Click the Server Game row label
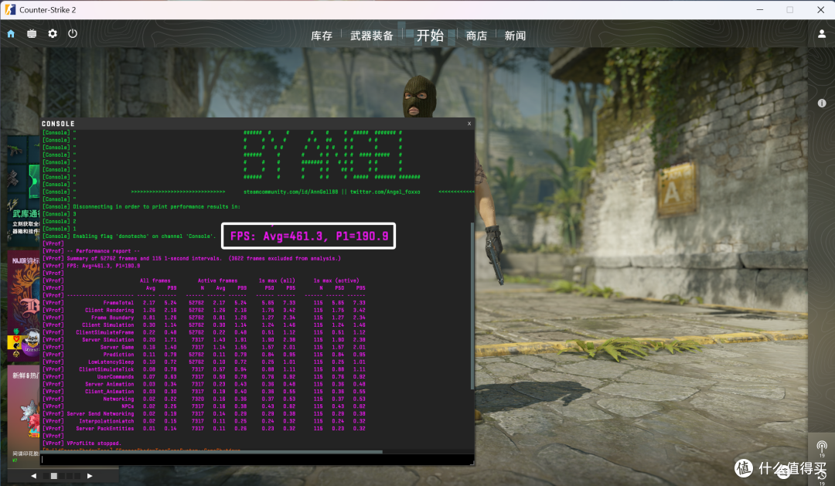The width and height of the screenshot is (835, 486). pyautogui.click(x=118, y=348)
